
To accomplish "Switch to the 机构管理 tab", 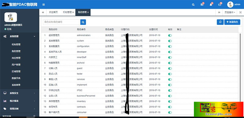I will (67, 12).
